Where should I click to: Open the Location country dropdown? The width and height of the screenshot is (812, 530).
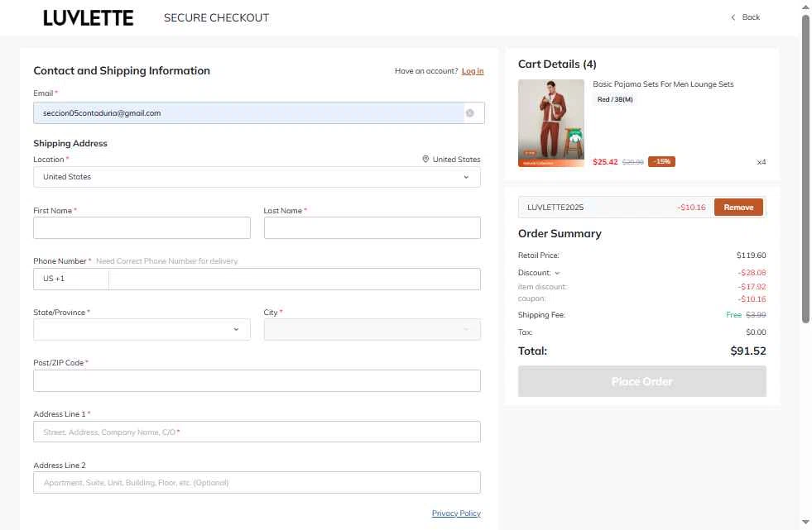[x=257, y=177]
